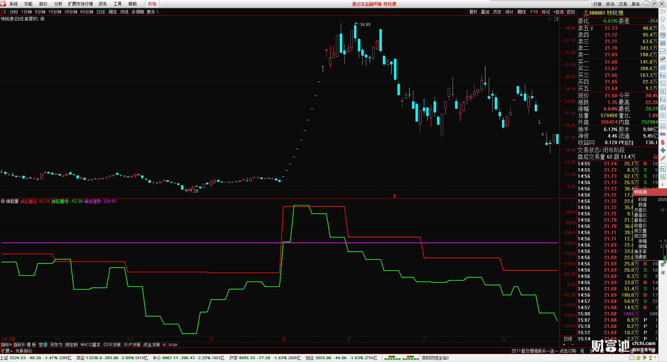Click the red dollar S icon in sidebar

point(663,142)
